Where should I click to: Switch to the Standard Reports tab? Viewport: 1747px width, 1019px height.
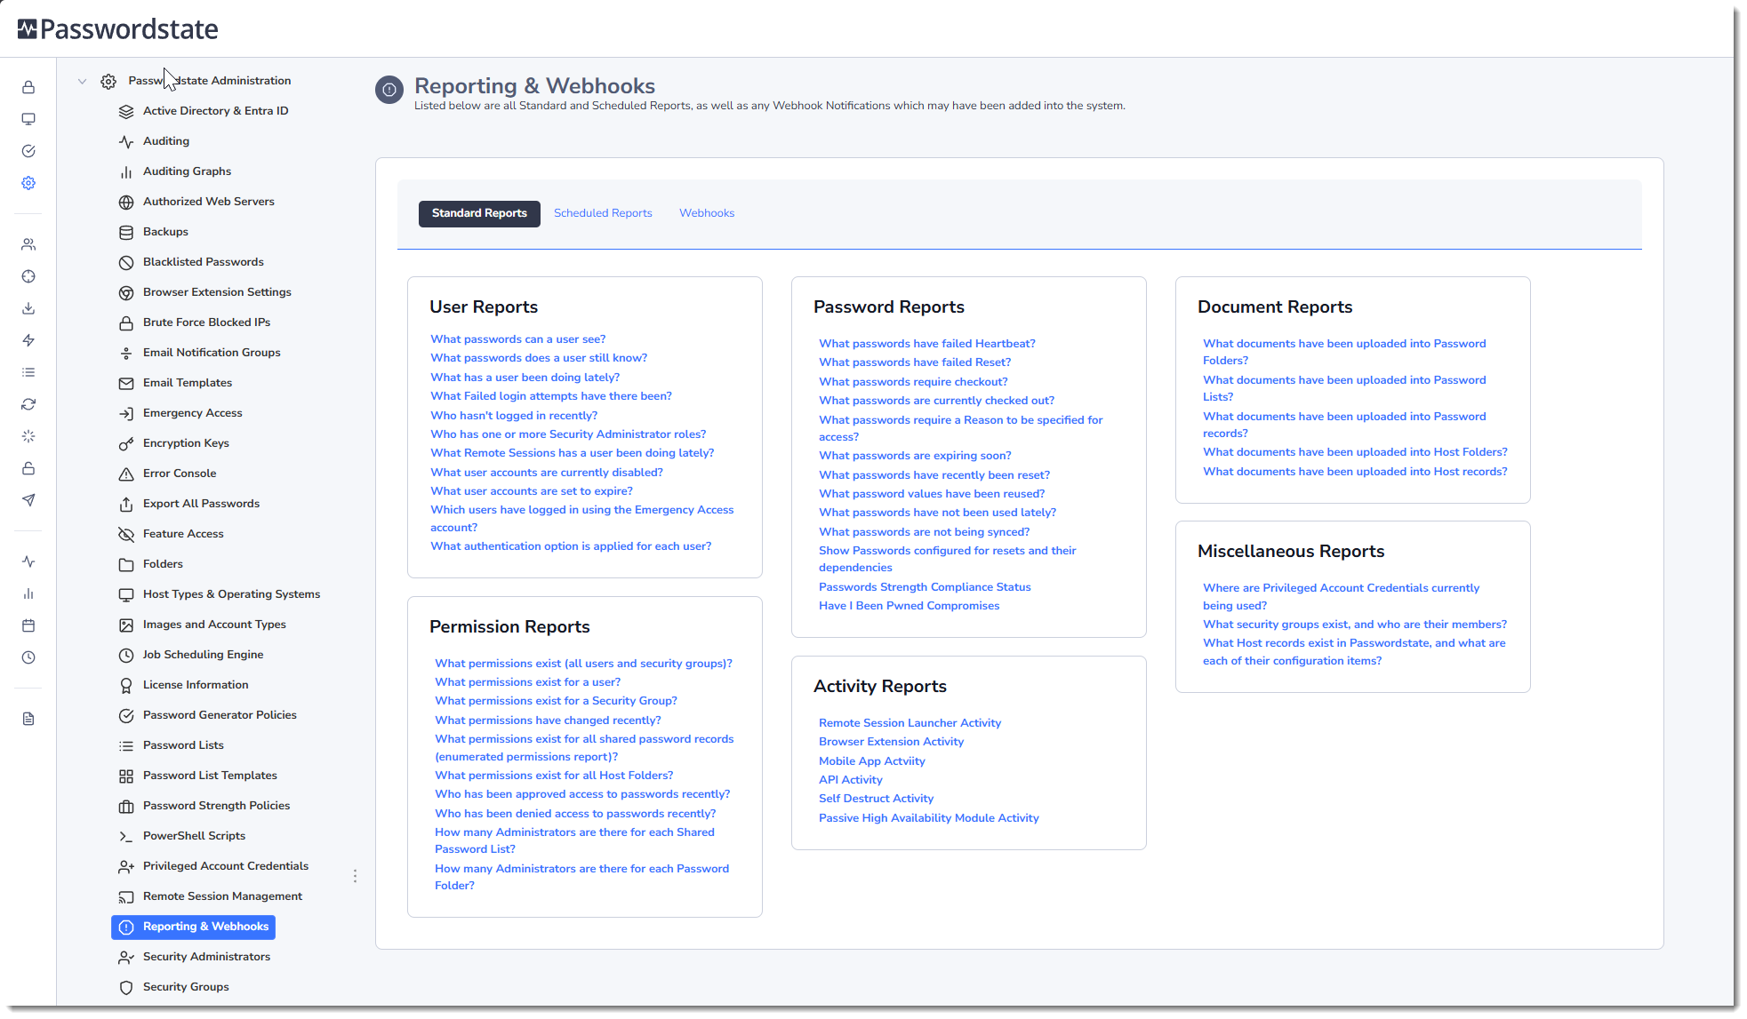479,213
